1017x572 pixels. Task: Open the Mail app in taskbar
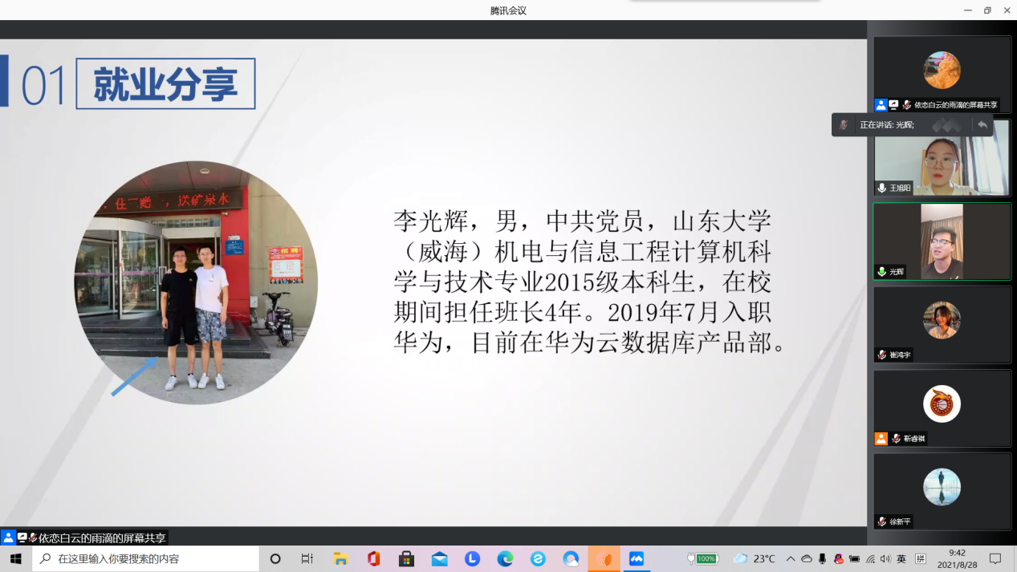point(439,559)
